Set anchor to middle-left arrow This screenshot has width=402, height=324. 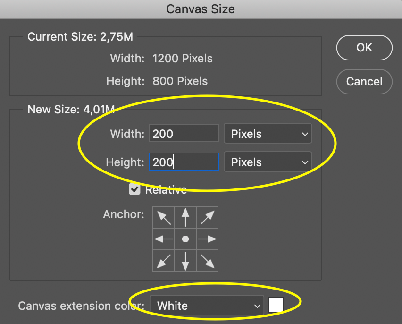pyautogui.click(x=164, y=239)
